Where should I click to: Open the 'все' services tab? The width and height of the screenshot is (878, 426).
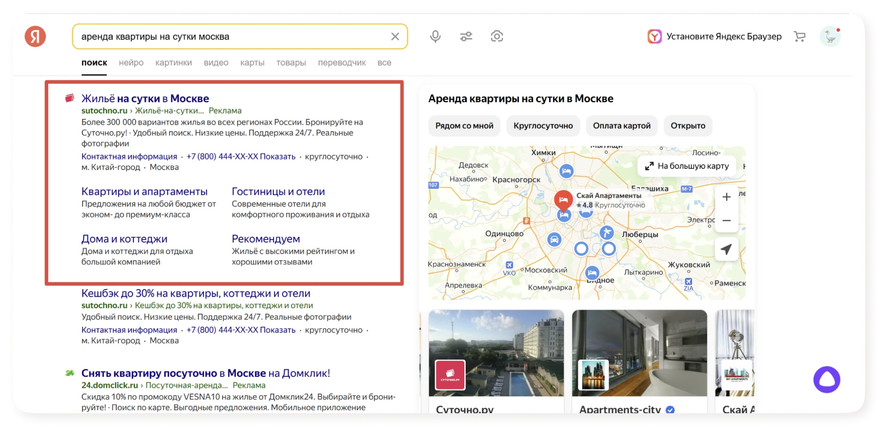384,63
